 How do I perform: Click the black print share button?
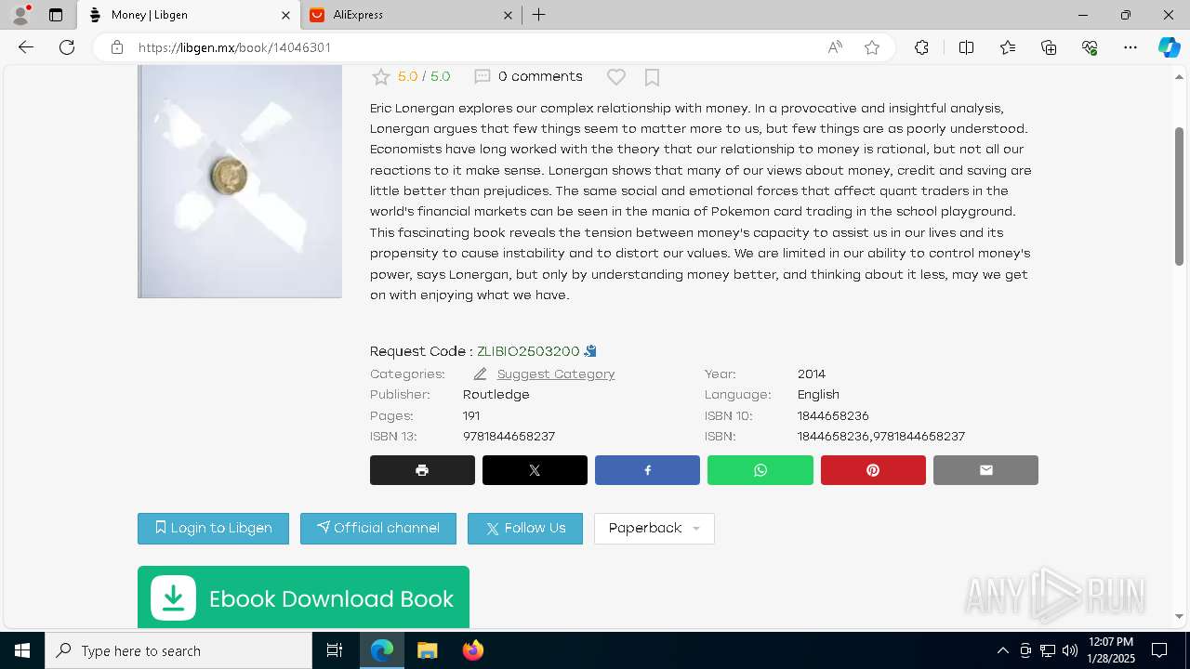click(x=422, y=470)
